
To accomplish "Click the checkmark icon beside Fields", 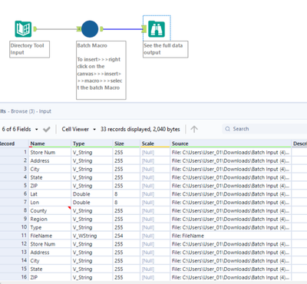I will coord(47,129).
